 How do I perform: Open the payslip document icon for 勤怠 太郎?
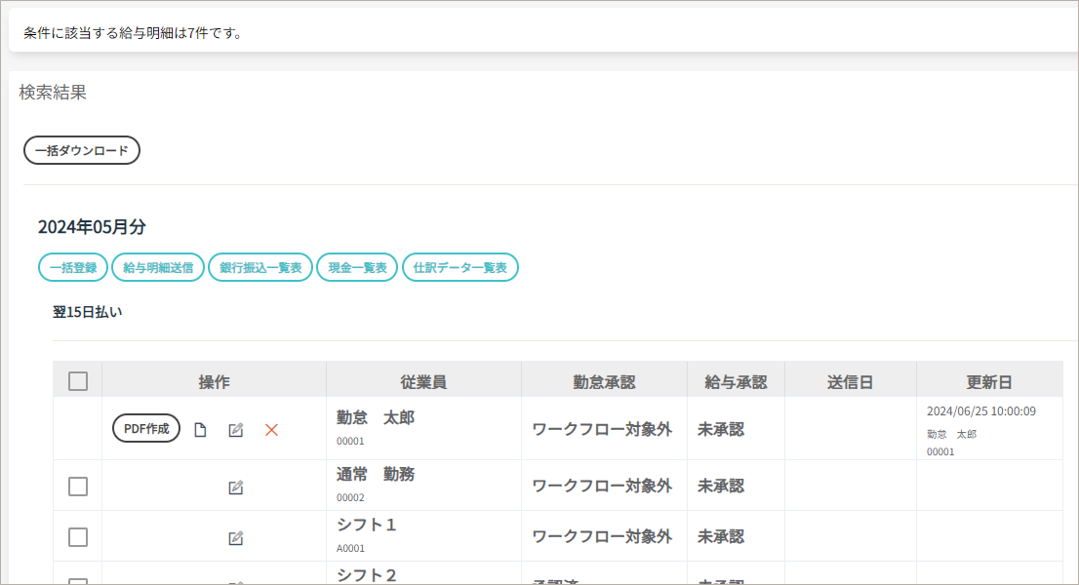200,430
